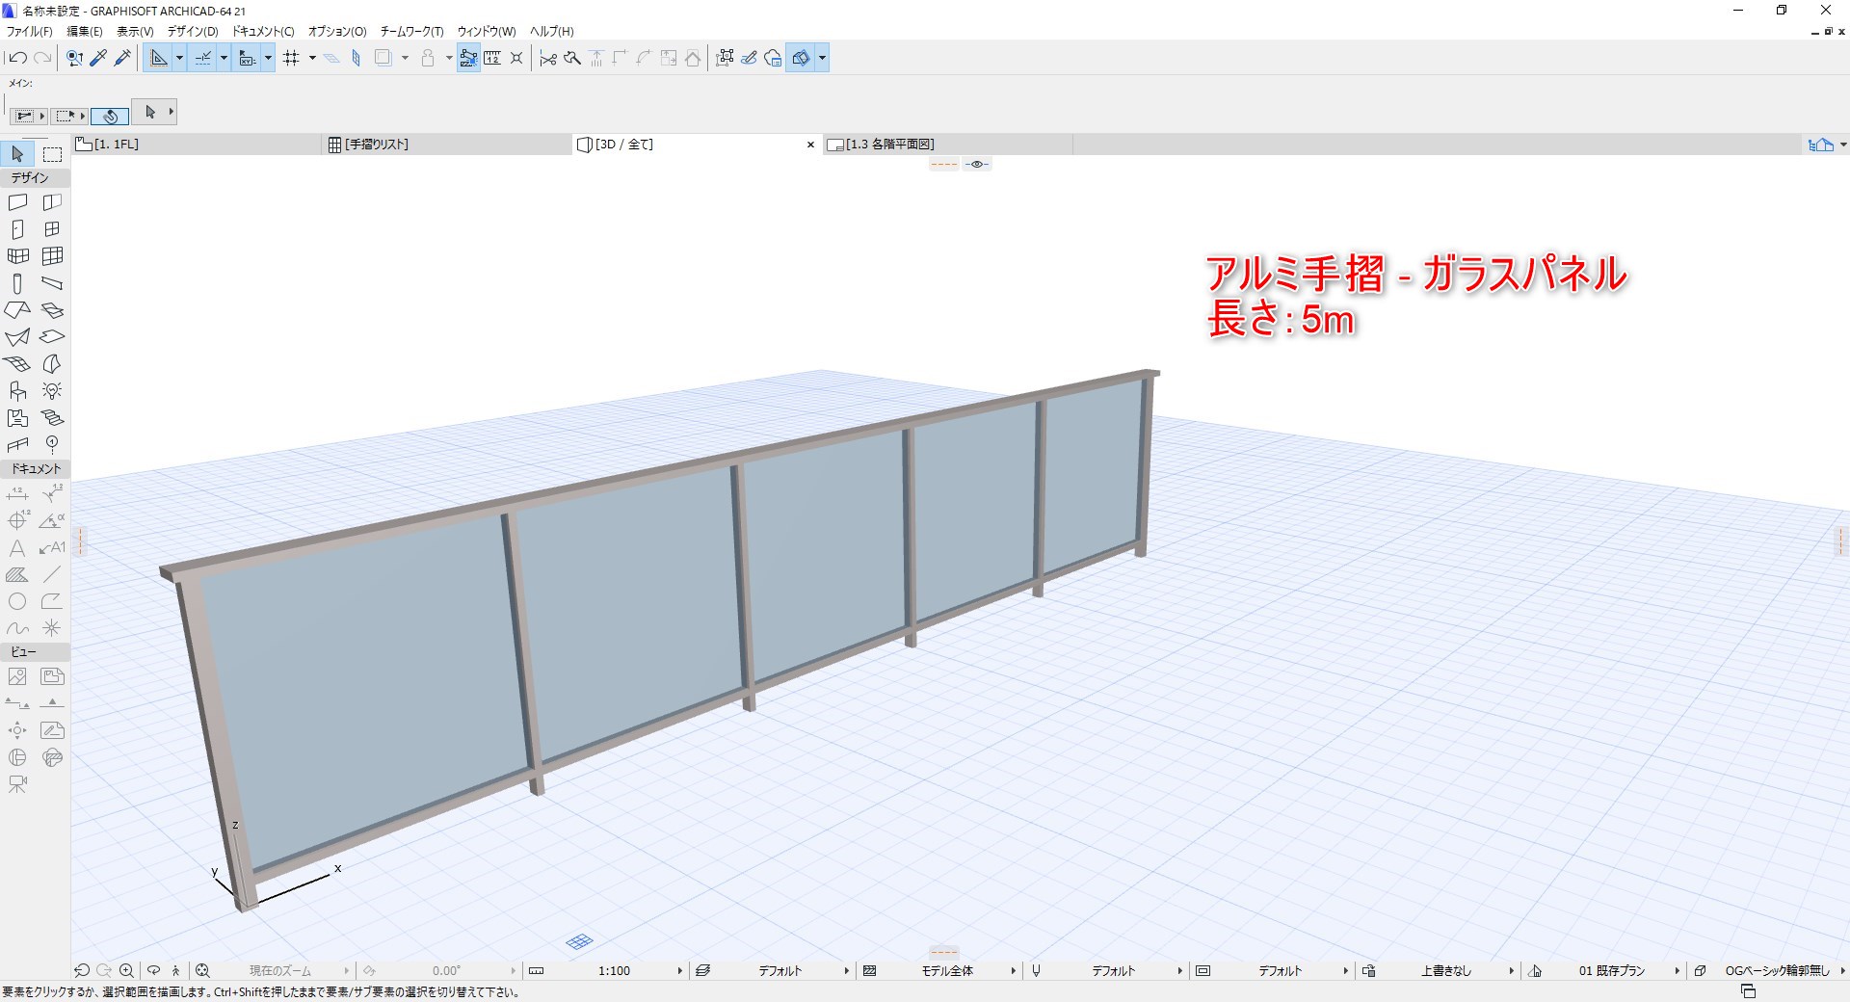Image resolution: width=1850 pixels, height=1002 pixels.
Task: Select the Circle/Arc tool
Action: (x=17, y=601)
